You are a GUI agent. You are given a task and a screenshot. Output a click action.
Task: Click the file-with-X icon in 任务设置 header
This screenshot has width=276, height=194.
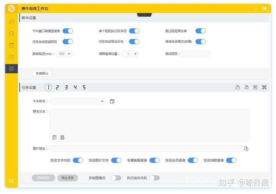tap(237, 87)
